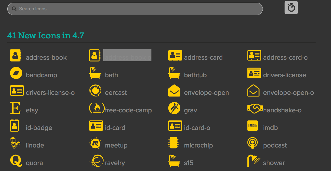331x171 pixels.
Task: Select the imdb icon
Action: [x=252, y=126]
